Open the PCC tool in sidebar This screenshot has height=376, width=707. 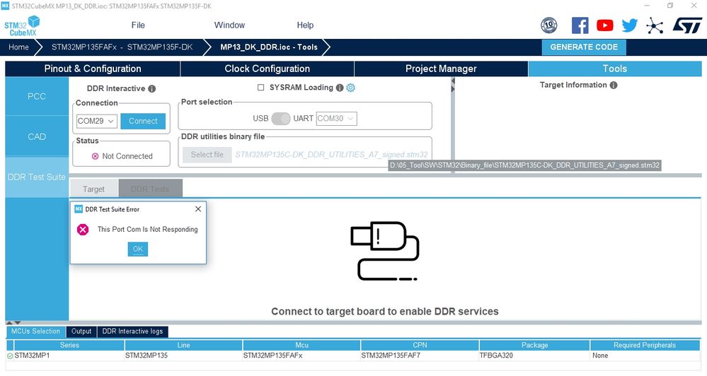click(37, 96)
